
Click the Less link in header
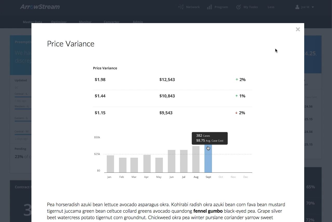(x=271, y=7)
